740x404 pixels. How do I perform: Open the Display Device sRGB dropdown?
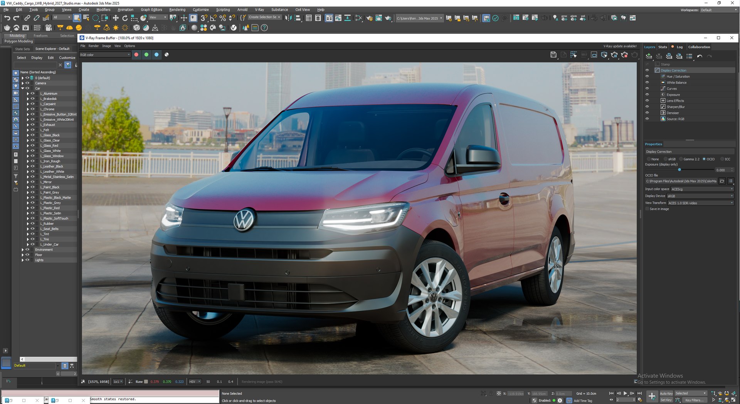(x=700, y=196)
